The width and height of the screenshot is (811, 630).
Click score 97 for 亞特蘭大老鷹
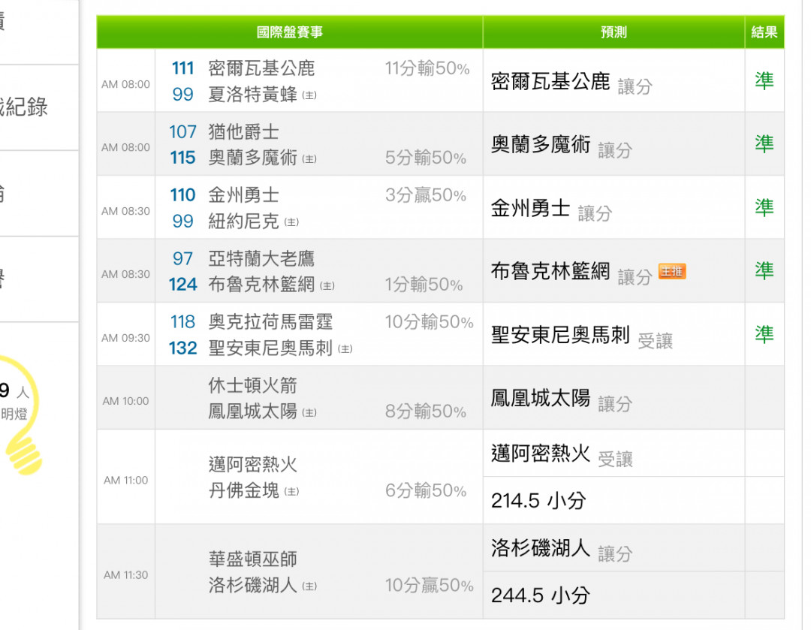point(182,258)
